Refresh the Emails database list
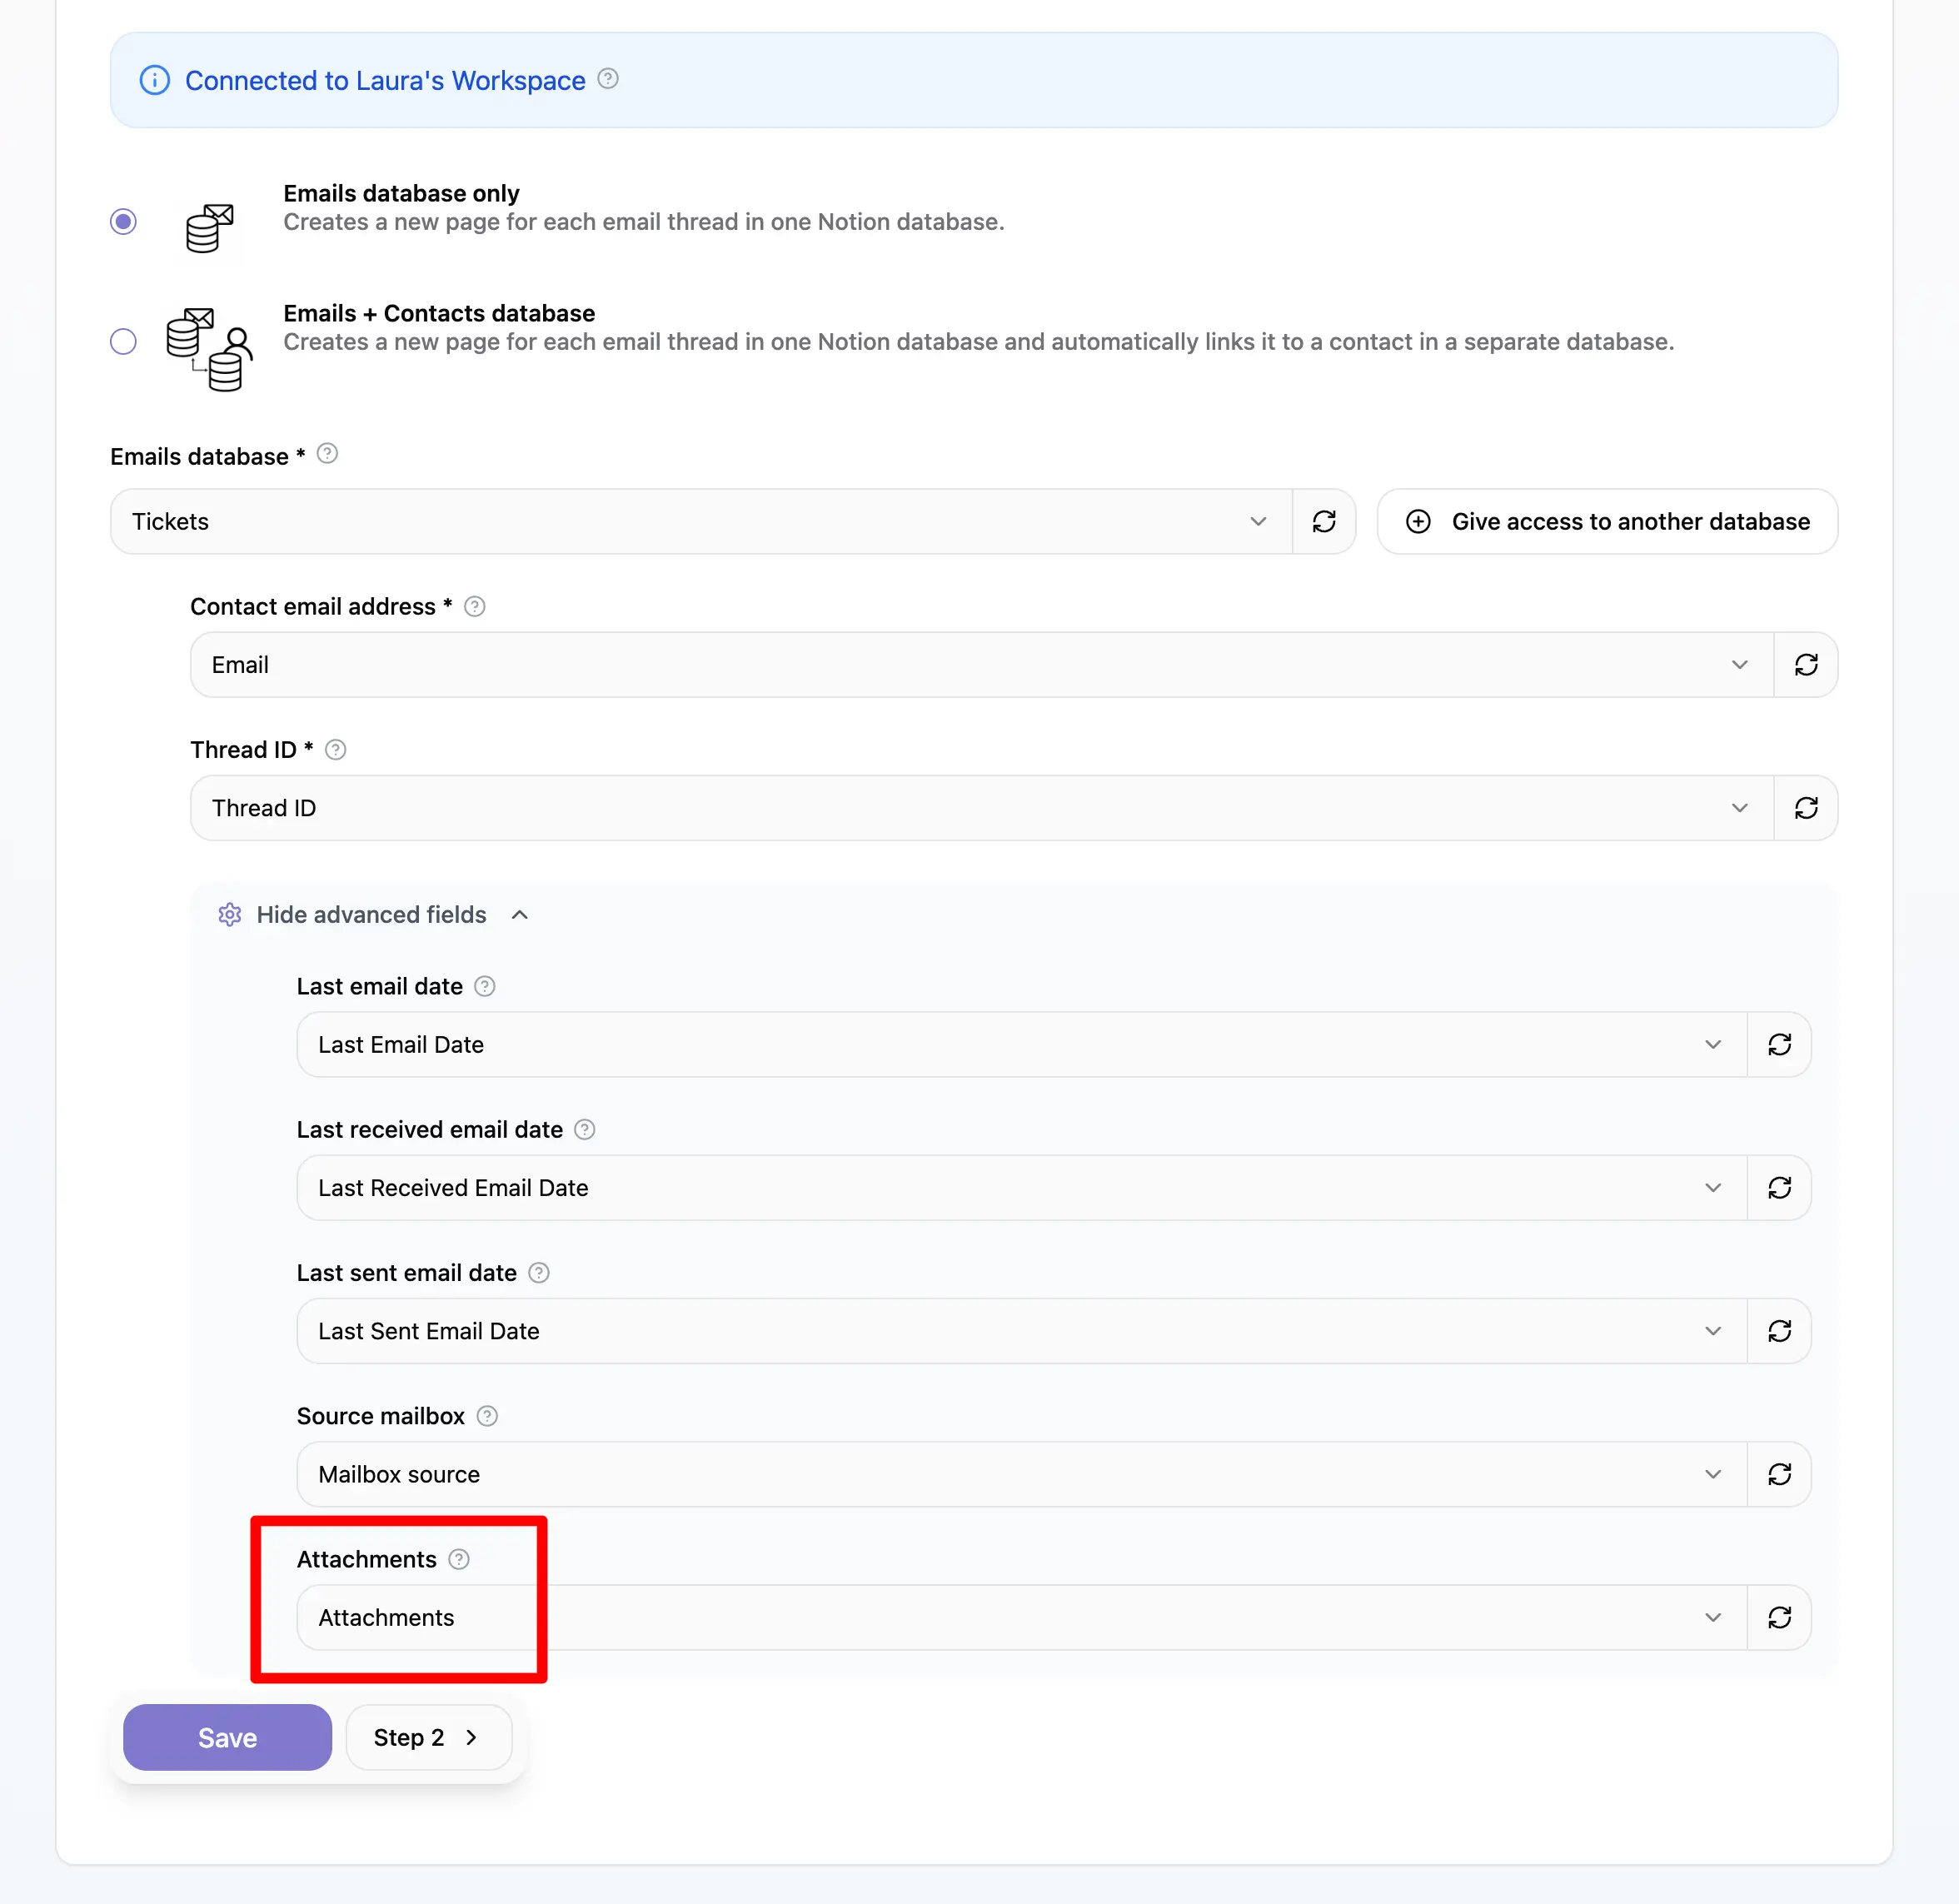The height and width of the screenshot is (1904, 1959). tap(1325, 521)
